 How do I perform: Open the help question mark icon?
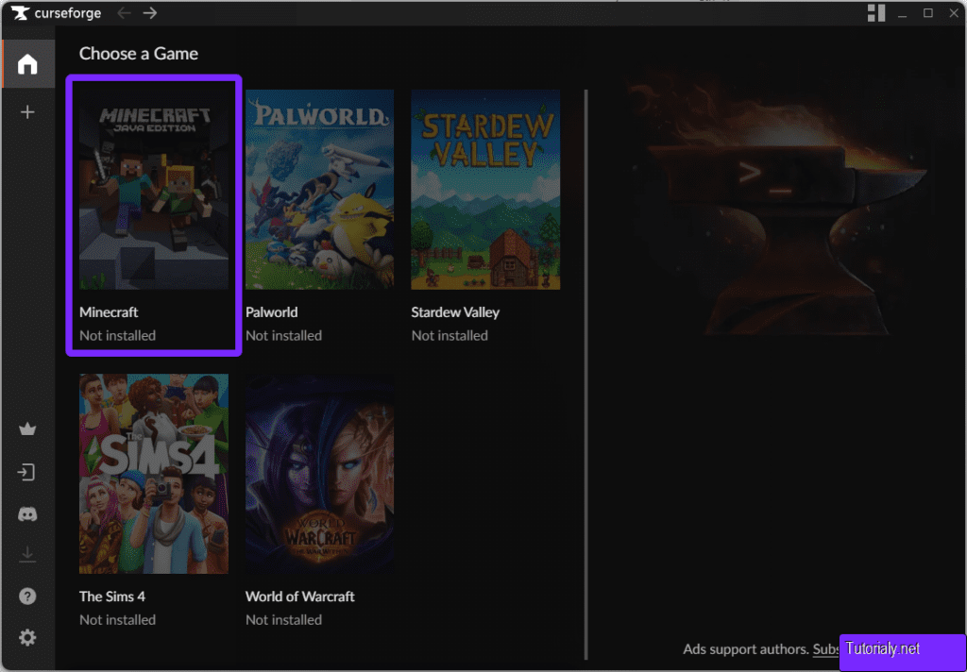tap(27, 596)
